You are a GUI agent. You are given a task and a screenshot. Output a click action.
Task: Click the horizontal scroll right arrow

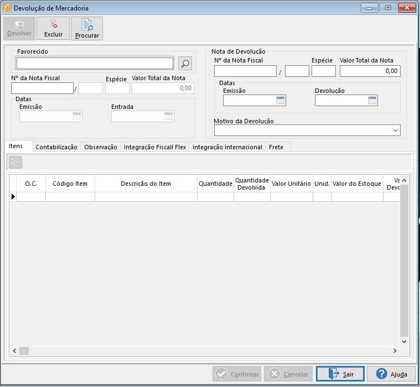click(395, 351)
